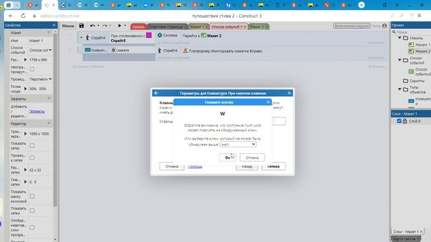The image size is (431, 242).
Task: Undo the last action
Action: click(x=92, y=26)
